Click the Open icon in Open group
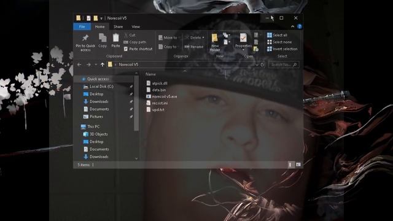393x221 pixels. coord(256,35)
